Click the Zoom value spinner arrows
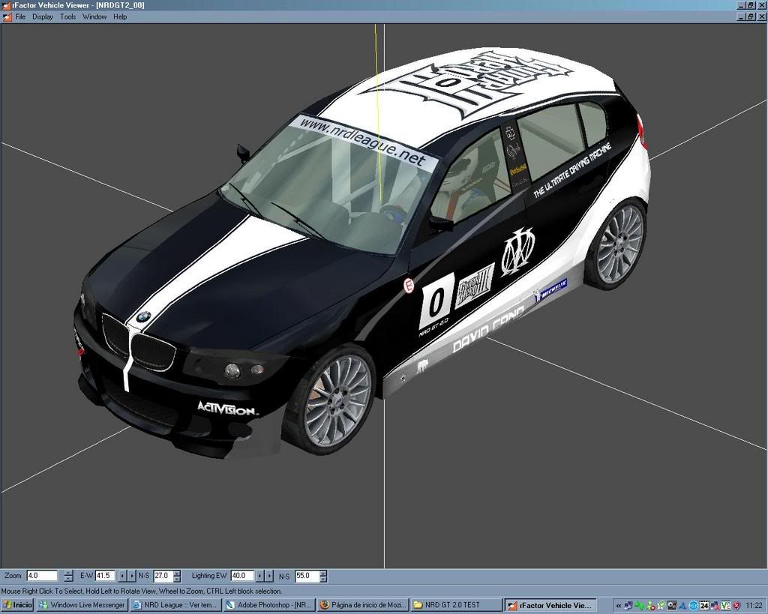The height and width of the screenshot is (614, 768). point(68,576)
